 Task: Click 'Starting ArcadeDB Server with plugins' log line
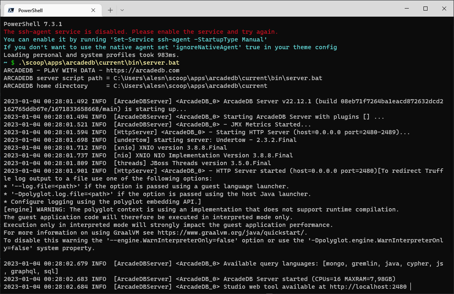tap(194, 117)
